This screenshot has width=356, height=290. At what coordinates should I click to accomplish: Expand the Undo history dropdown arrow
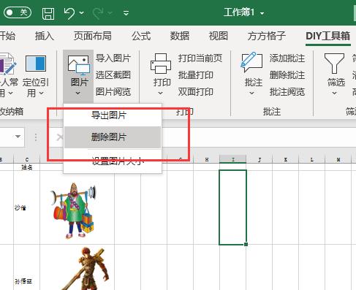click(x=81, y=12)
